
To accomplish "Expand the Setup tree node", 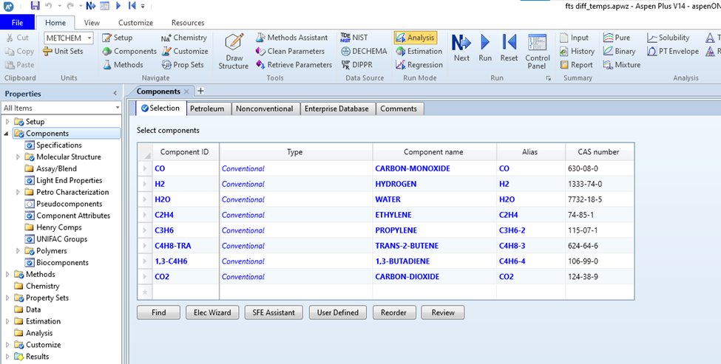I will (7, 122).
